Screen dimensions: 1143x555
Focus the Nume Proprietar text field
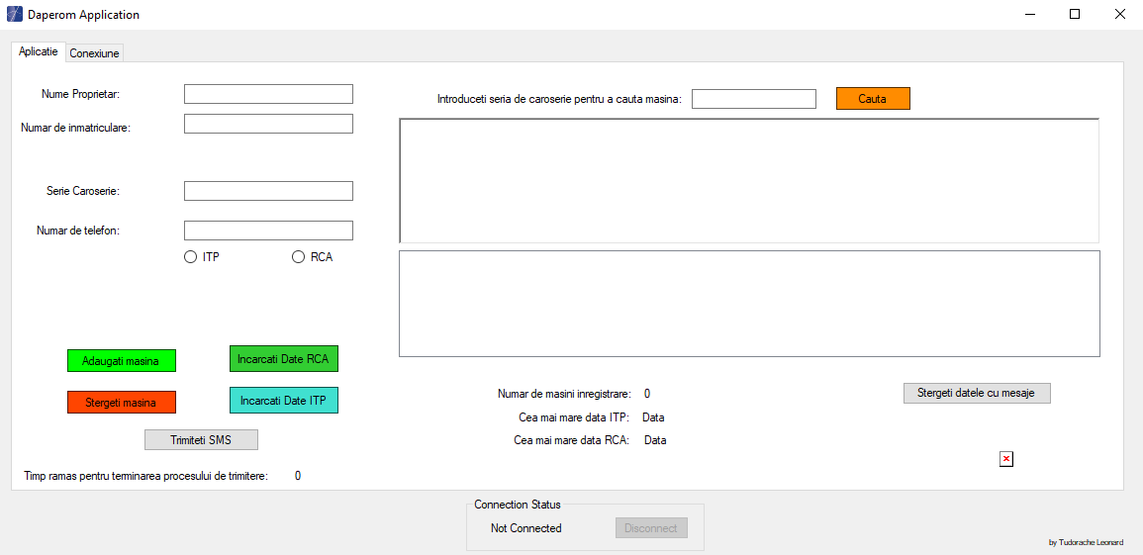pos(268,94)
